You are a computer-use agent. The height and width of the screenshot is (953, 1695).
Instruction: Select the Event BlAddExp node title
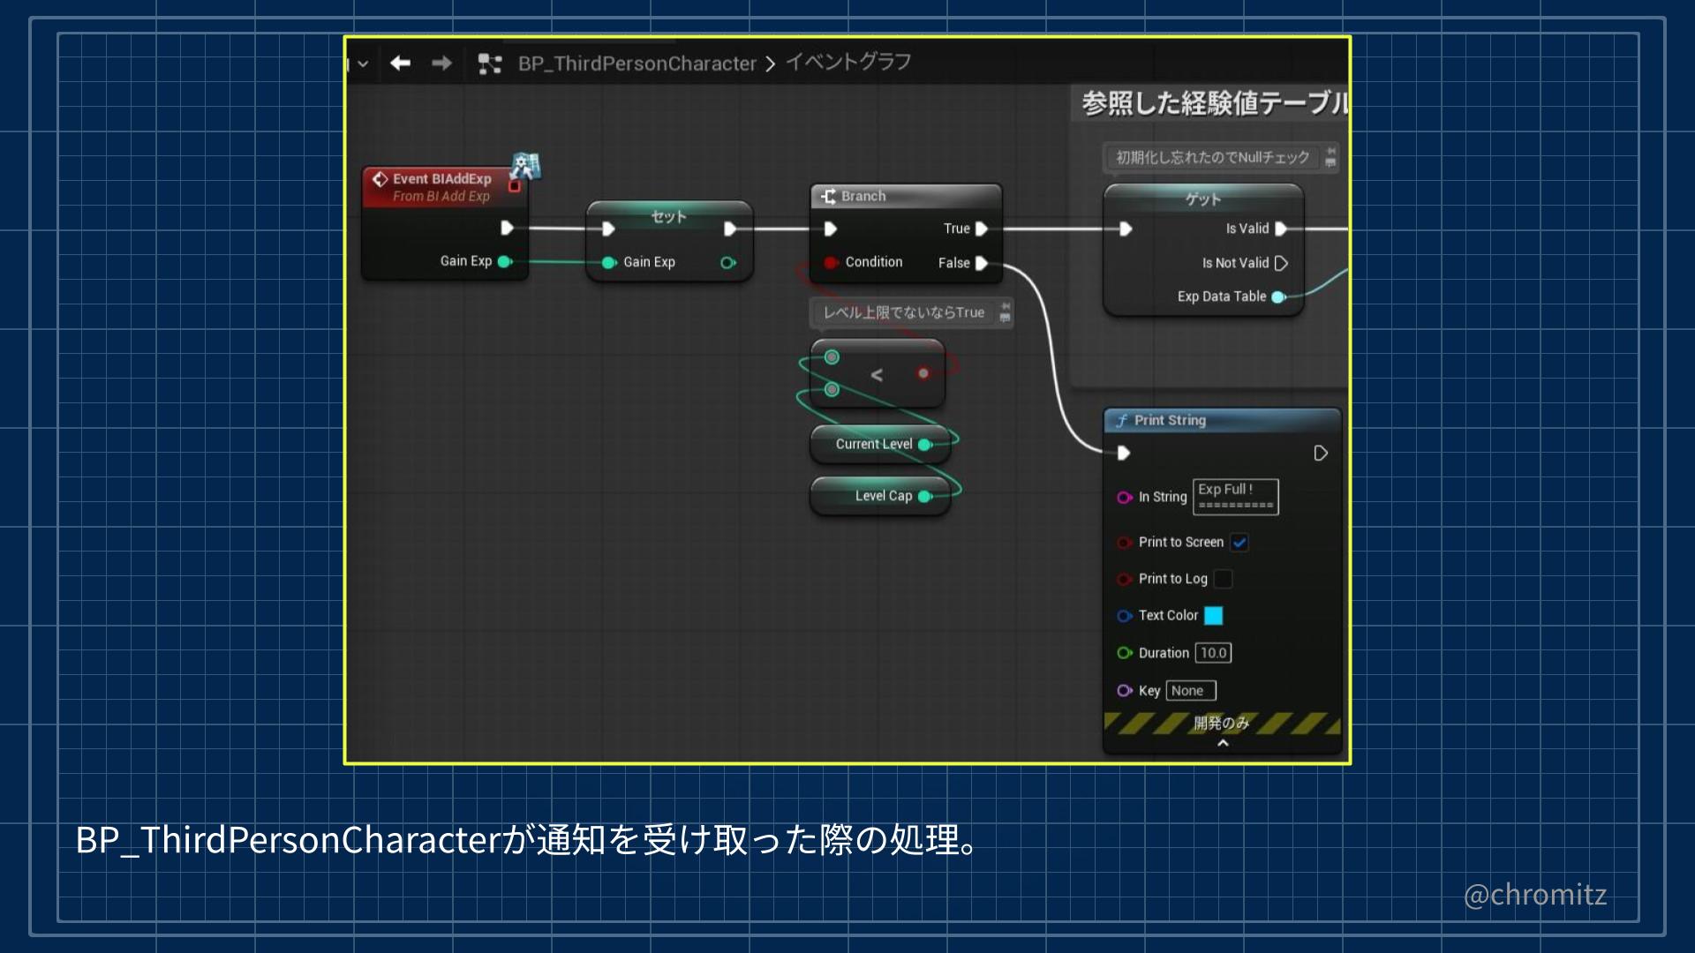click(x=441, y=178)
